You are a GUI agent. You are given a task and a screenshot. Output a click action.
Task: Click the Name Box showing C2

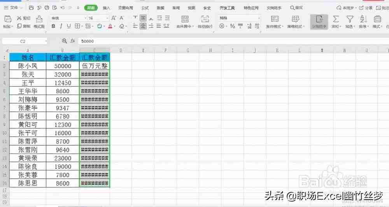pos(23,41)
